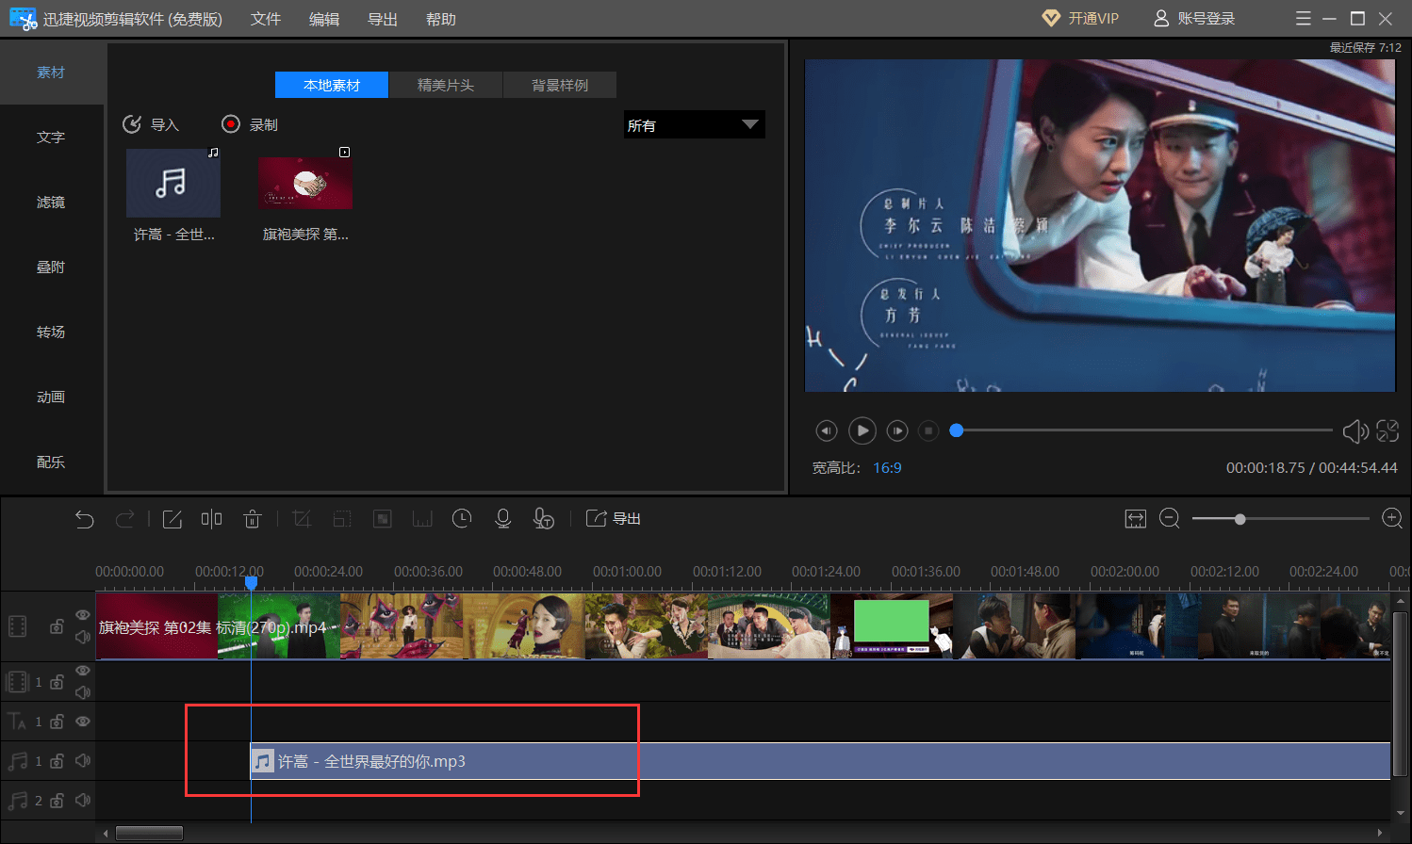This screenshot has height=844, width=1412.
Task: Click the clock duration icon in toolbar
Action: click(462, 519)
